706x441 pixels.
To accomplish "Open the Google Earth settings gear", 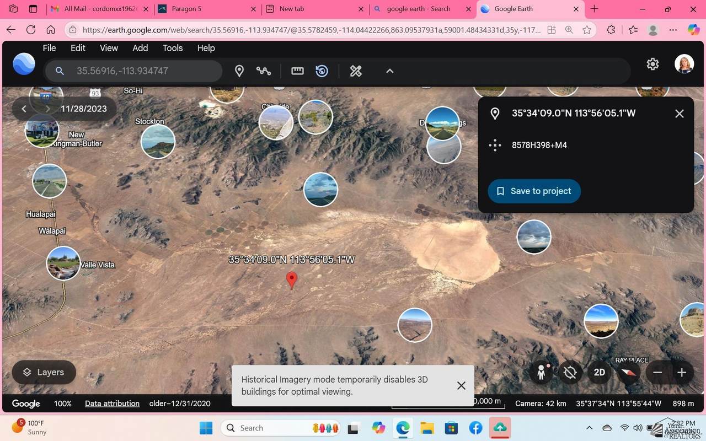I will click(x=652, y=64).
